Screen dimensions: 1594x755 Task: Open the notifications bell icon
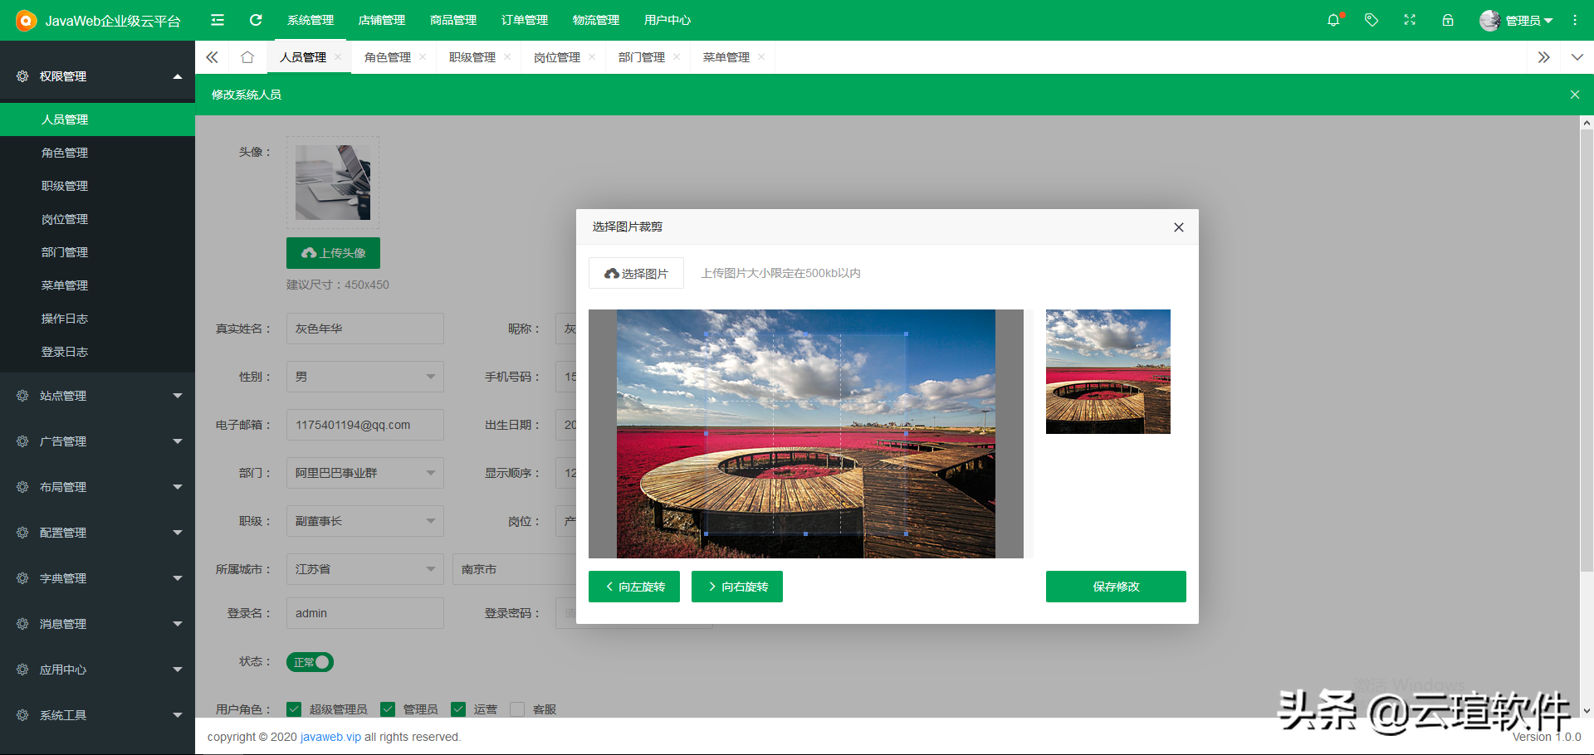click(x=1333, y=20)
